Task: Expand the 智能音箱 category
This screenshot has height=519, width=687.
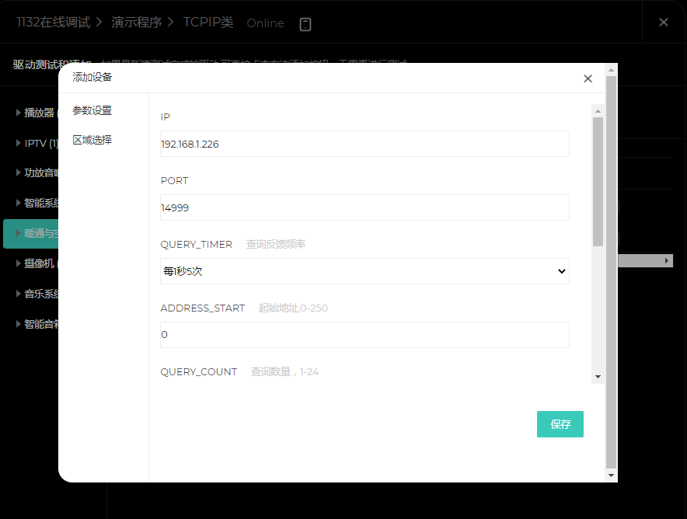Action: [19, 324]
